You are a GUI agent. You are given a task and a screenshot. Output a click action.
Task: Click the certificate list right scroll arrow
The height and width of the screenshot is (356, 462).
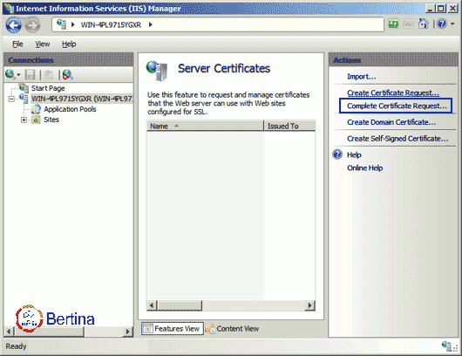pyautogui.click(x=310, y=305)
